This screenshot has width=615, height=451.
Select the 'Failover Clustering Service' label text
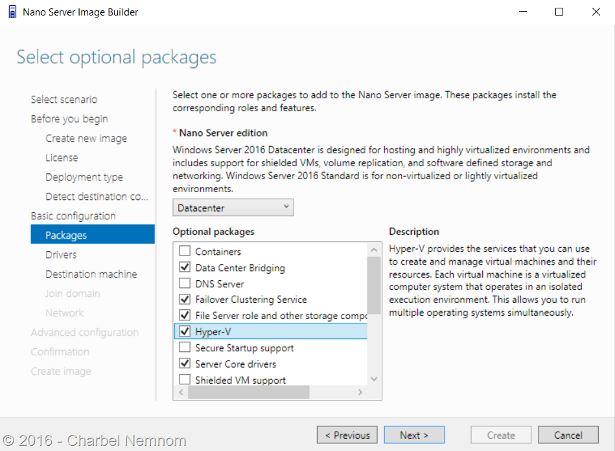coord(251,300)
